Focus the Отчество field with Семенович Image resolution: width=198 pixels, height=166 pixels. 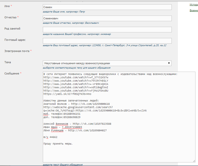[x=107, y=18]
